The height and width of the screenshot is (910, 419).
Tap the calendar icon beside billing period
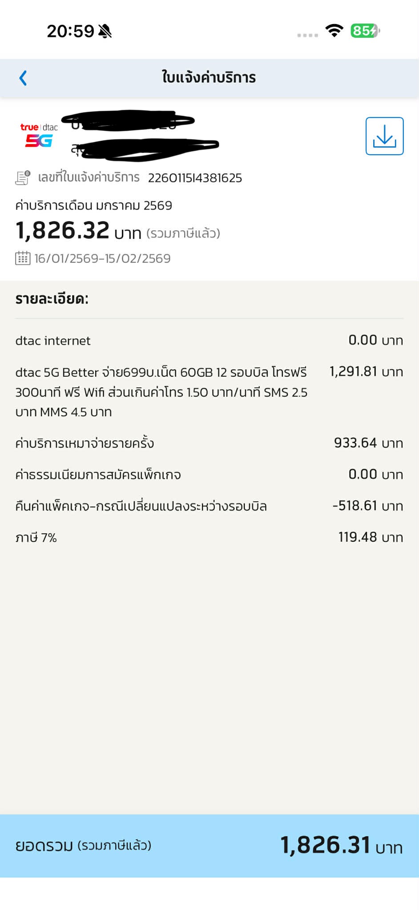click(x=23, y=258)
